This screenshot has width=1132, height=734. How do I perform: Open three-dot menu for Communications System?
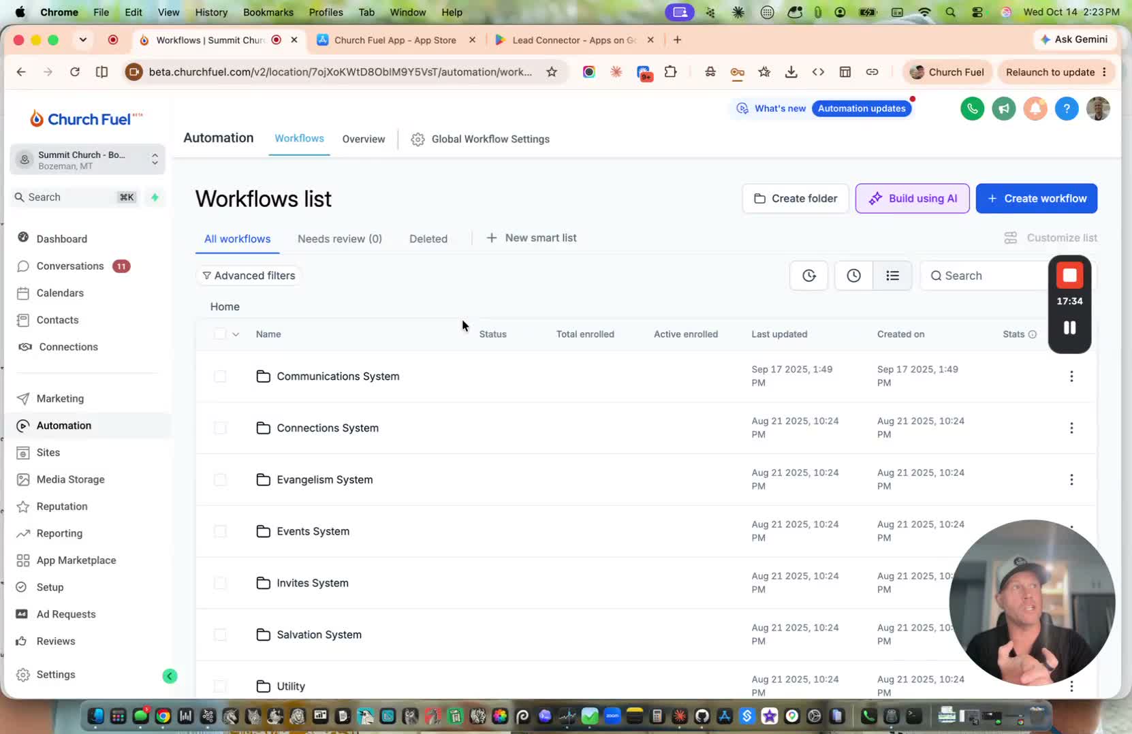point(1071,377)
